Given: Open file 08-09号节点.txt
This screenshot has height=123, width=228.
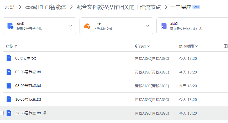Looking at the screenshot, I should pos(28,86).
